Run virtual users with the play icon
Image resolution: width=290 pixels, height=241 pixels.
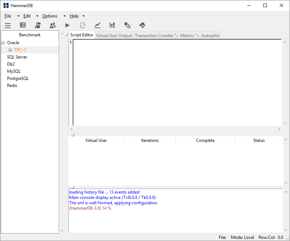[x=68, y=25]
